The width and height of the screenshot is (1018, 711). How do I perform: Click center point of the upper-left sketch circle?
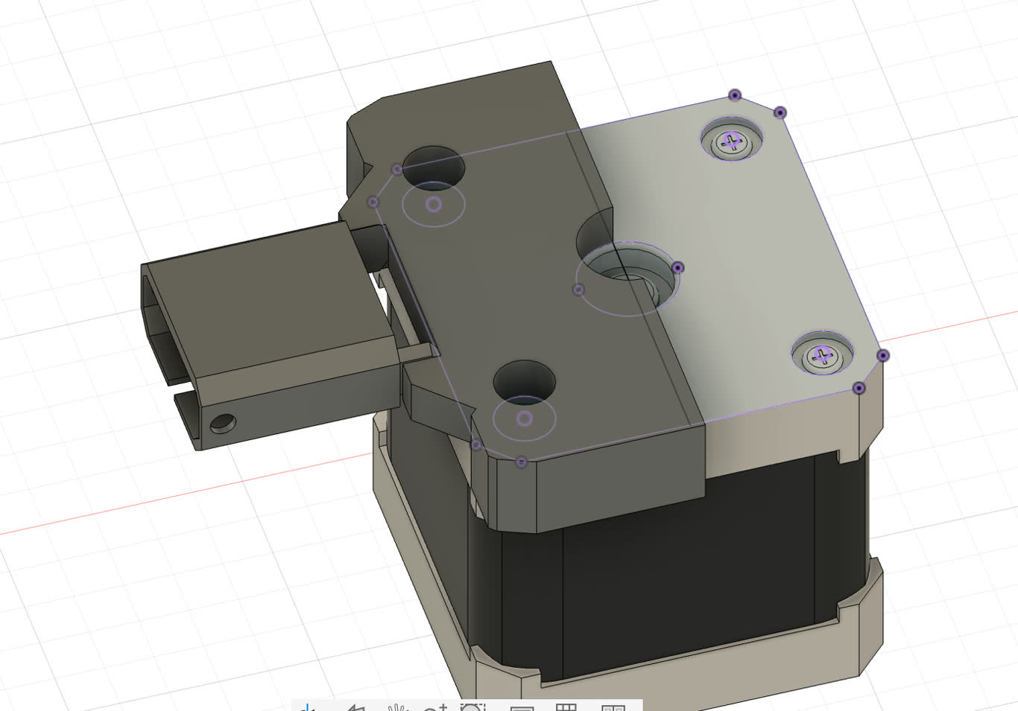pyautogui.click(x=433, y=204)
